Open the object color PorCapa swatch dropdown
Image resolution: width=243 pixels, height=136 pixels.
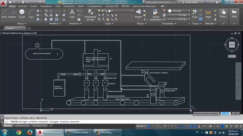(179, 11)
